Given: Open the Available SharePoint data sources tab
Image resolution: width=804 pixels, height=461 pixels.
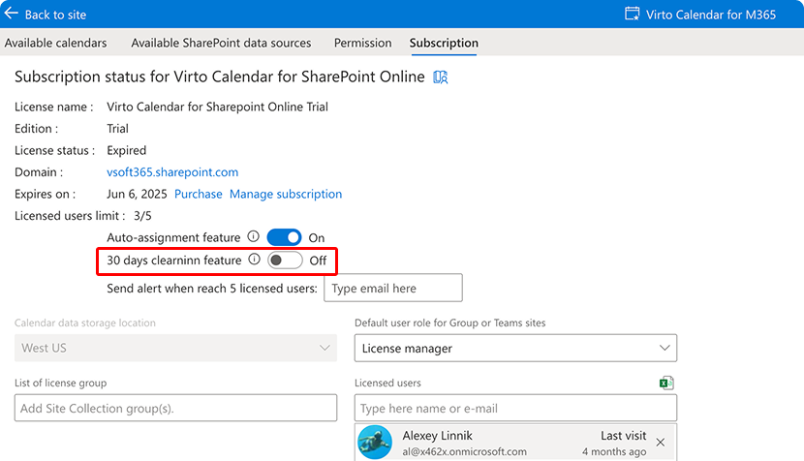Looking at the screenshot, I should tap(221, 43).
